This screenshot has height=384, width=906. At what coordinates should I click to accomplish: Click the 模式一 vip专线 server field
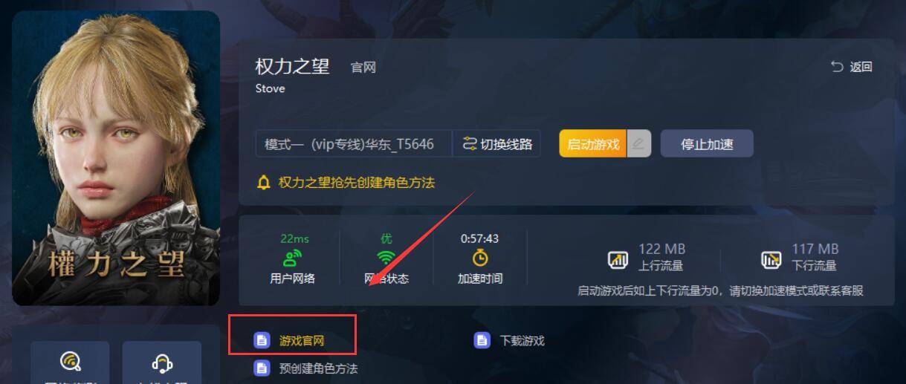354,144
